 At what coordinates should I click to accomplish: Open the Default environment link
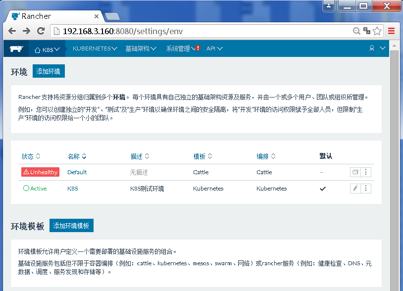(77, 172)
